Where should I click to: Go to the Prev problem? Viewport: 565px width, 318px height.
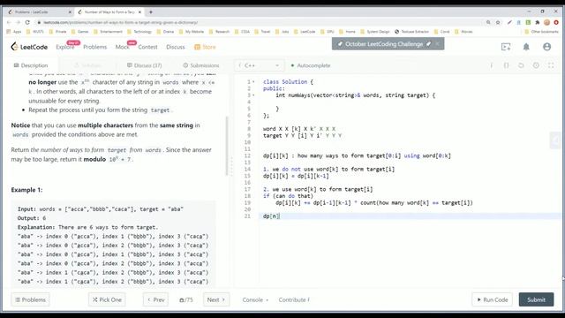pyautogui.click(x=155, y=299)
